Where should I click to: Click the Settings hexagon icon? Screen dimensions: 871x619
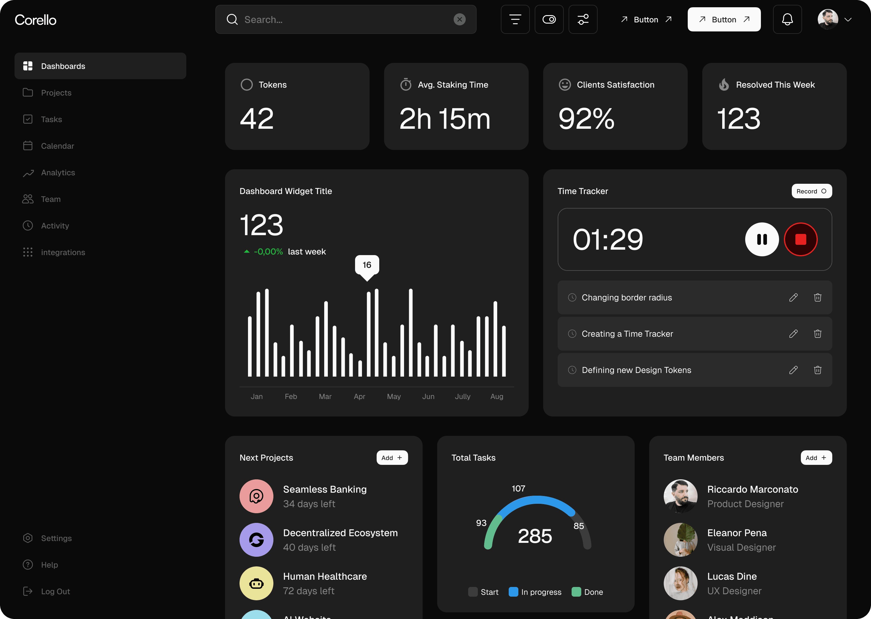28,538
